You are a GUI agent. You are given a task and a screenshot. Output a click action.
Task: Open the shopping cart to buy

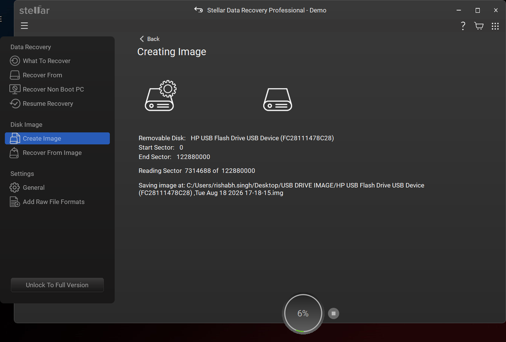point(478,26)
